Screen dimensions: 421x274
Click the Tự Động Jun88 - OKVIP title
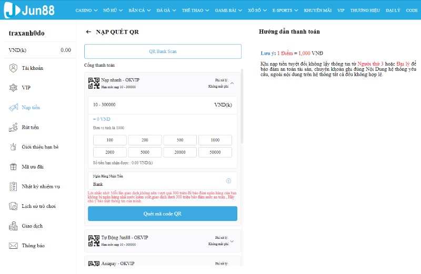click(x=125, y=238)
